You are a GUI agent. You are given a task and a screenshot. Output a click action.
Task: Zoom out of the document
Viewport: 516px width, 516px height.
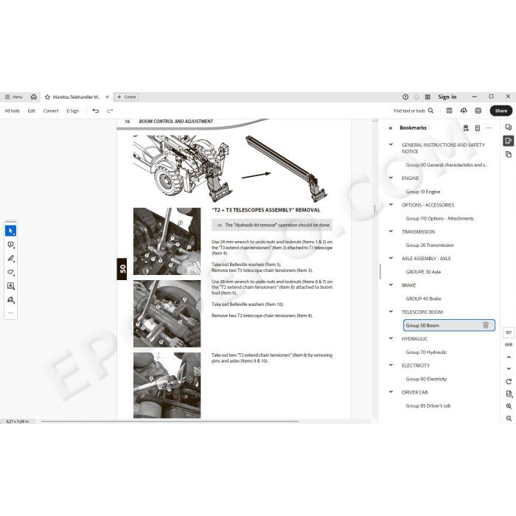[x=509, y=418]
